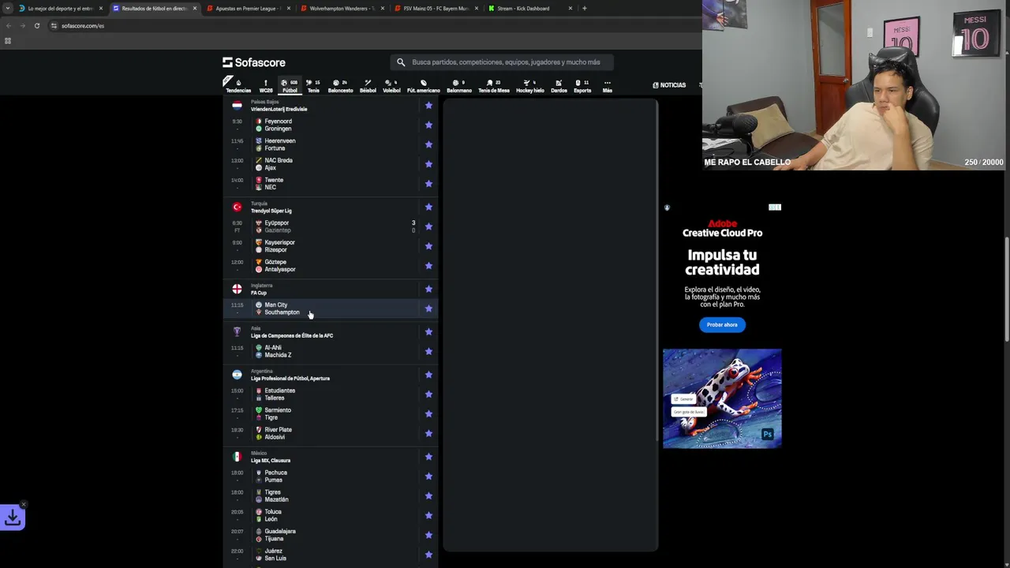Expand the Más sports menu
This screenshot has height=568, width=1010.
point(607,86)
